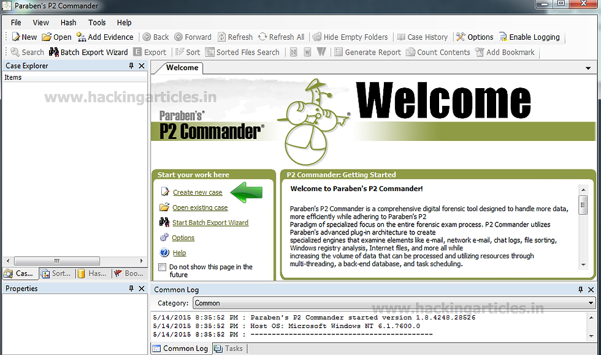Screen dimensions: 601x355
Task: Pin the Case Explorer panel
Action: (x=131, y=66)
